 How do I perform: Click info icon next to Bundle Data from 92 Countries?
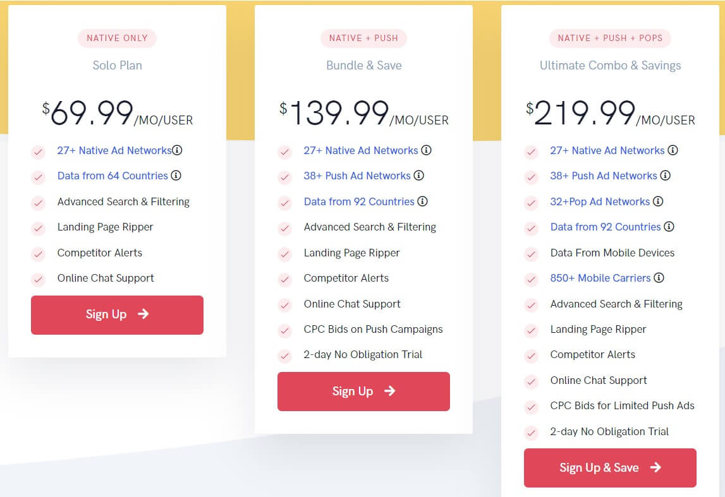[423, 201]
